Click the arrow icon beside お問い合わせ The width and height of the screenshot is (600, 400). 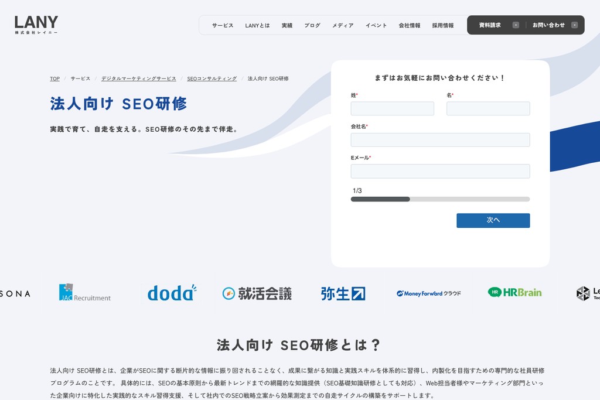tap(574, 25)
